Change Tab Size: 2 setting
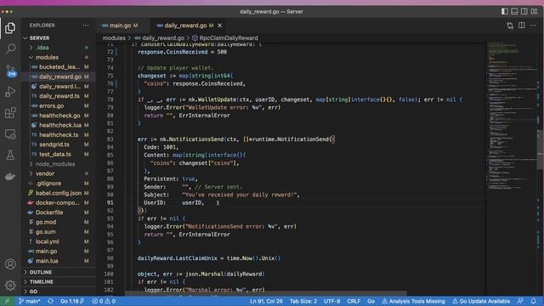 [303, 301]
